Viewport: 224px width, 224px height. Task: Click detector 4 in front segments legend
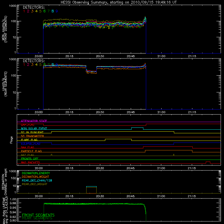click(36, 11)
